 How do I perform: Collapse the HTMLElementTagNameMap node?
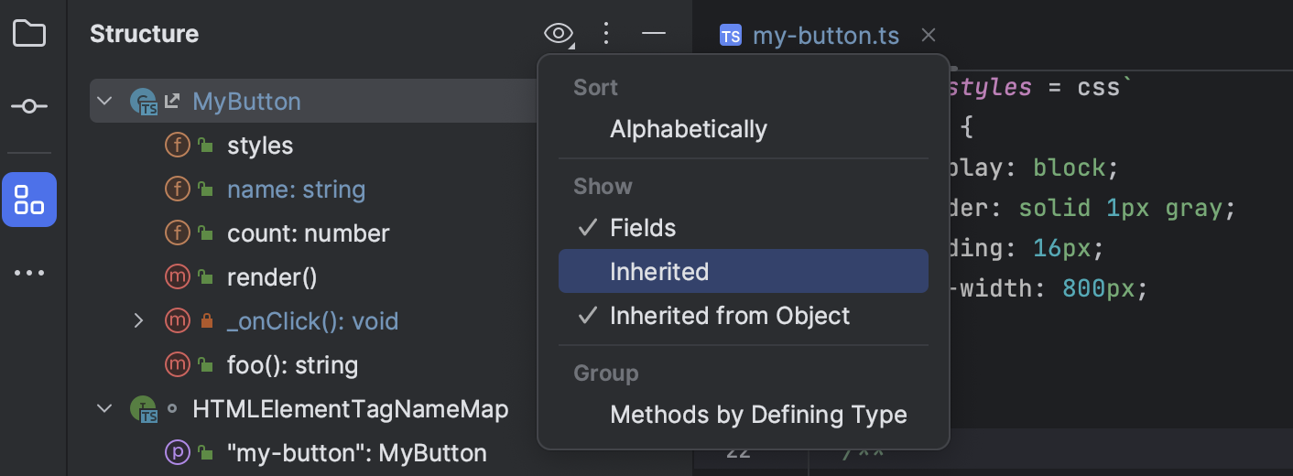104,408
